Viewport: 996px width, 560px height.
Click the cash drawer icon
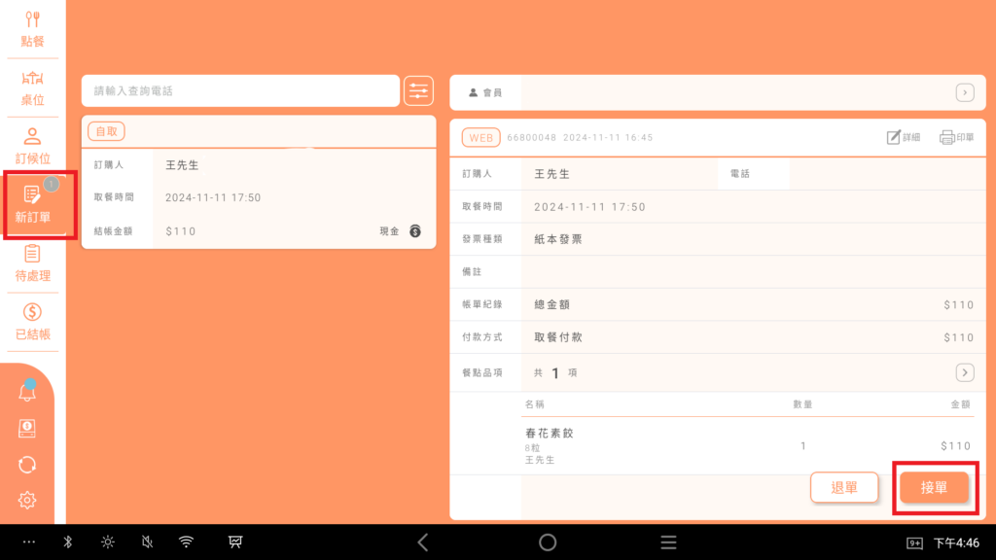(x=27, y=429)
